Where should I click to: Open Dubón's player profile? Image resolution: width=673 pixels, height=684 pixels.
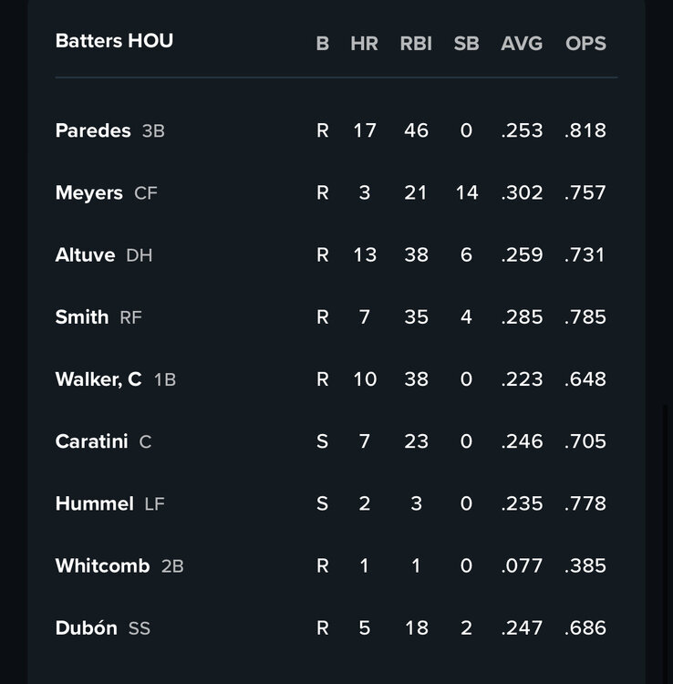(x=86, y=627)
